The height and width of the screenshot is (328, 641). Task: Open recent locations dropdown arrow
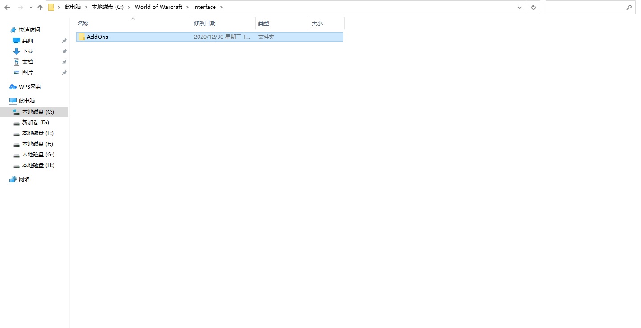[31, 8]
